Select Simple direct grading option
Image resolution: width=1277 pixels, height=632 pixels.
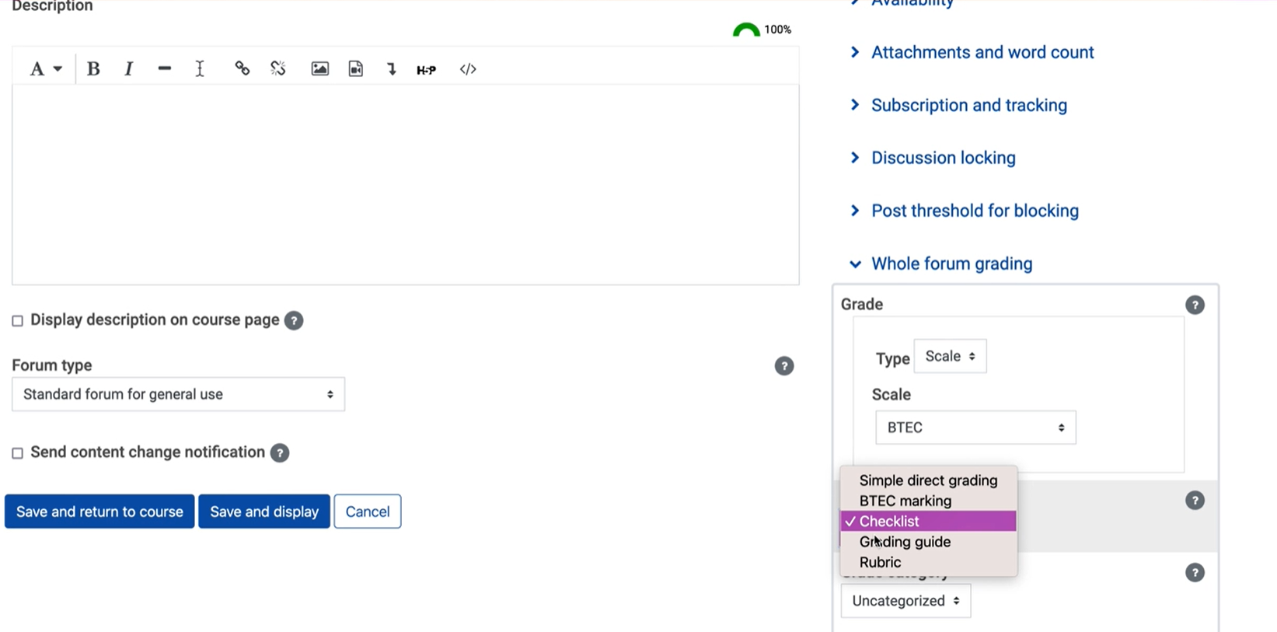[x=928, y=480]
